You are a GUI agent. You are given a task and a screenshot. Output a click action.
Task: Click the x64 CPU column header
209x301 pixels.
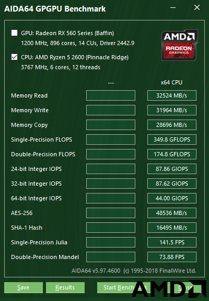[171, 82]
